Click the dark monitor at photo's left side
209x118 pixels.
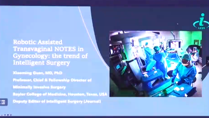115,50
